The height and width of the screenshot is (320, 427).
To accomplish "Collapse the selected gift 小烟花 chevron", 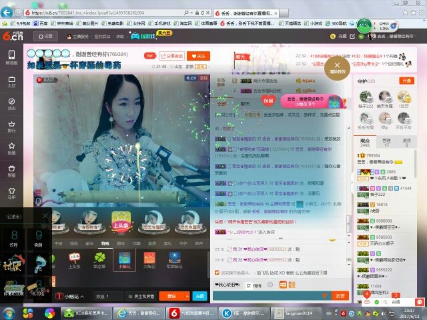I will point(82,296).
